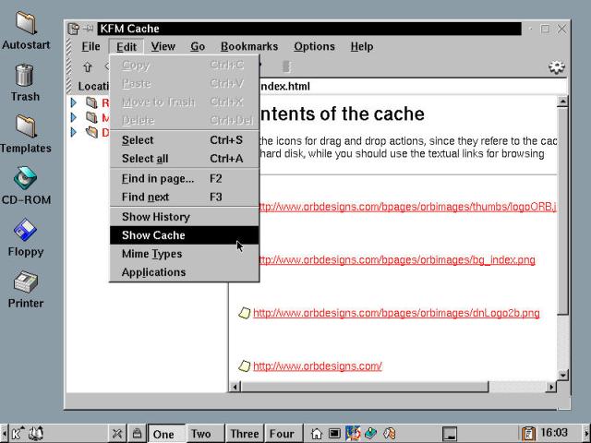Open the Bookmarks menu
The image size is (591, 443).
[x=248, y=46]
